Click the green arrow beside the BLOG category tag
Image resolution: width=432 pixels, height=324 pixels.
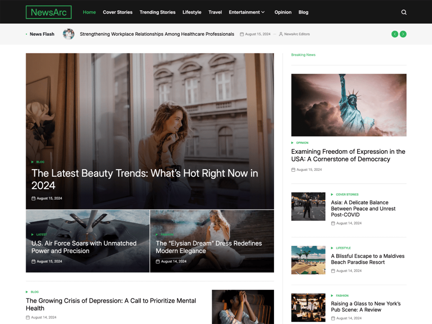click(x=32, y=162)
